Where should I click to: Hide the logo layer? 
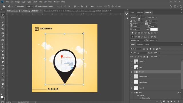(132, 68)
